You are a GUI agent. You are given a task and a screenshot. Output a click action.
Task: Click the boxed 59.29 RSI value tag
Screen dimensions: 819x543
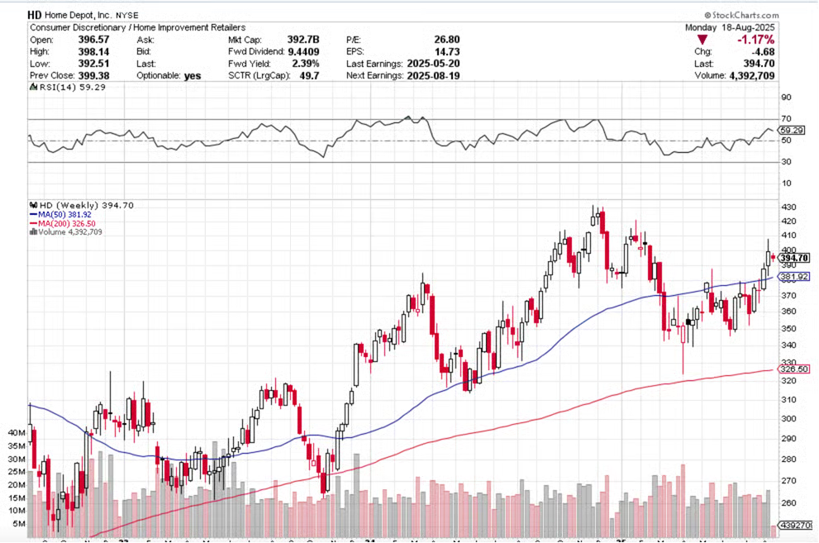tap(792, 130)
